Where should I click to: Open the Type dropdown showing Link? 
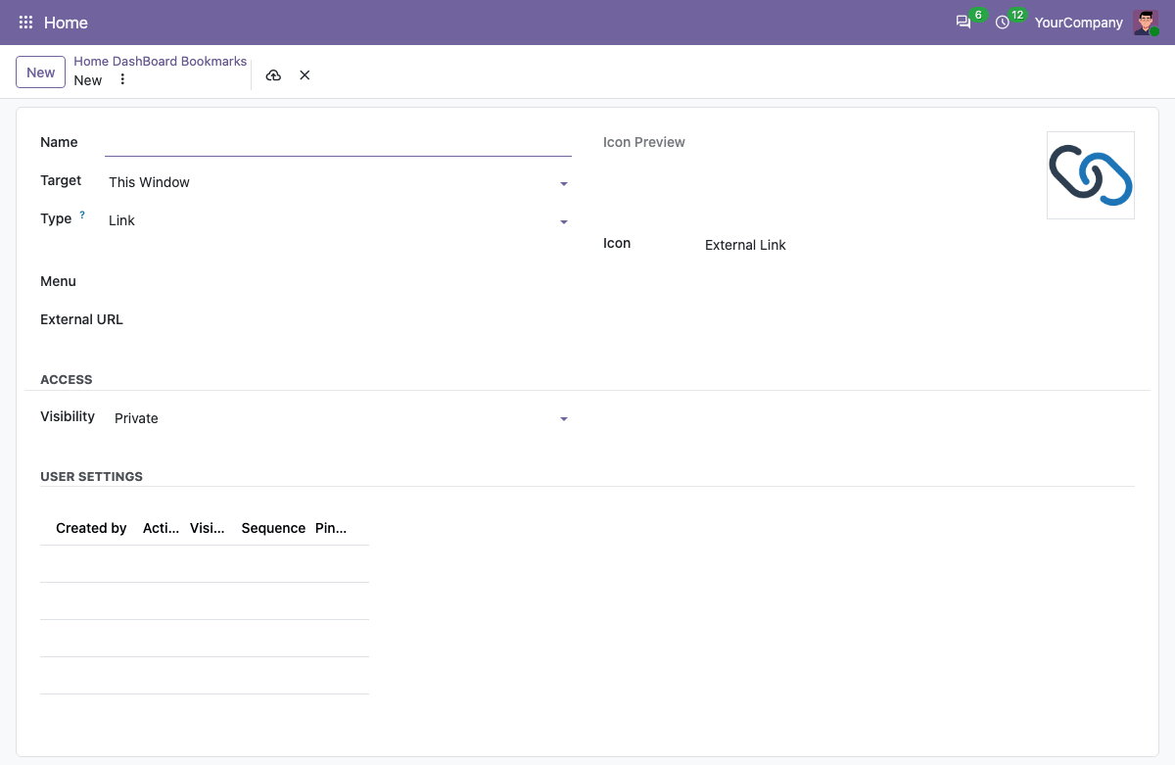pyautogui.click(x=338, y=220)
